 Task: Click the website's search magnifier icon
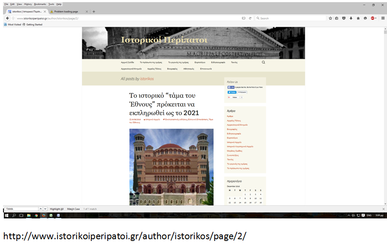(x=263, y=62)
